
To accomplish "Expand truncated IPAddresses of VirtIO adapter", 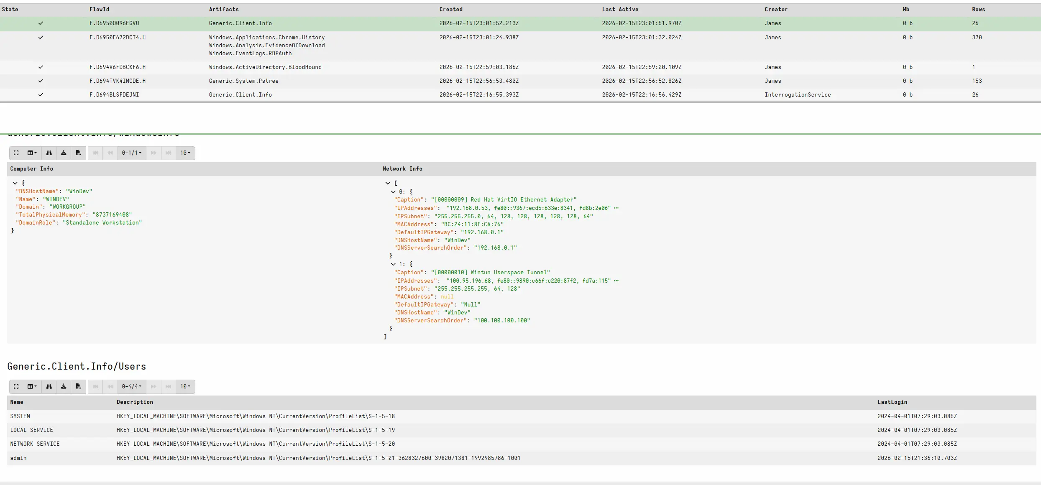I will point(616,208).
